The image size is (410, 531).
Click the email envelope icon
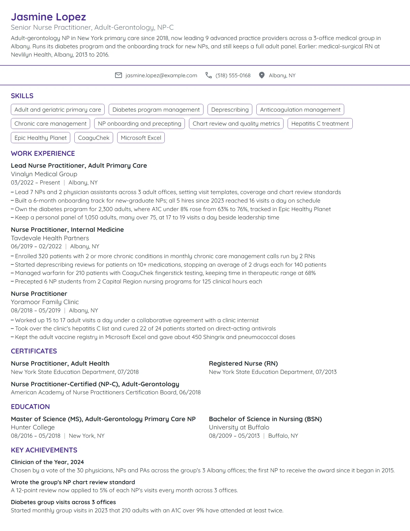coord(118,75)
